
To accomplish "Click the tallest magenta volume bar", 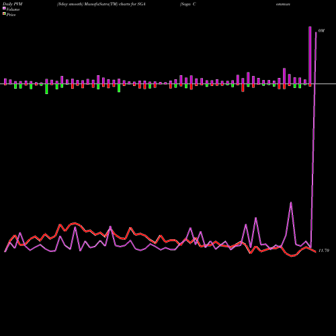I will pos(310,55).
